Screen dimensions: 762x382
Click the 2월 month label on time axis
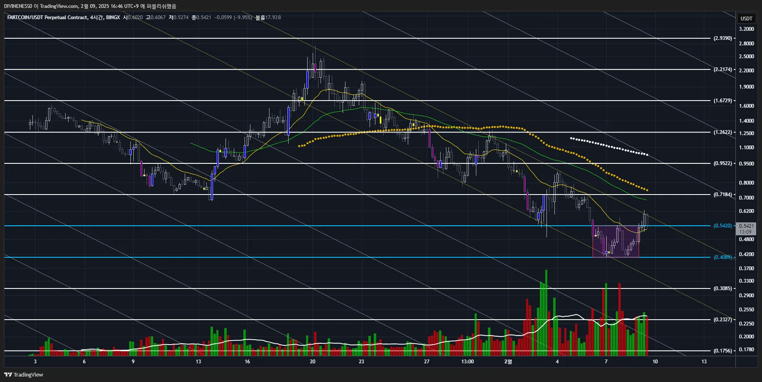pos(508,362)
